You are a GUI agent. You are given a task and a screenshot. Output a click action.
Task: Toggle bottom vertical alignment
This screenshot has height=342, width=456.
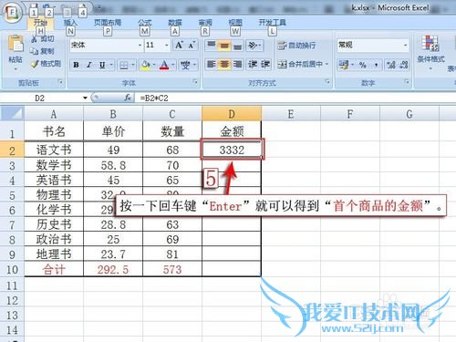237,46
